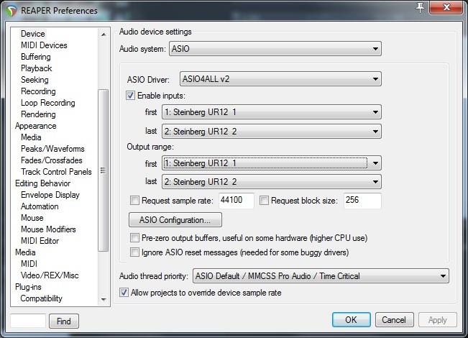Pin the Preferences window with pushpin icon
This screenshot has height=338, width=468.
(x=421, y=8)
